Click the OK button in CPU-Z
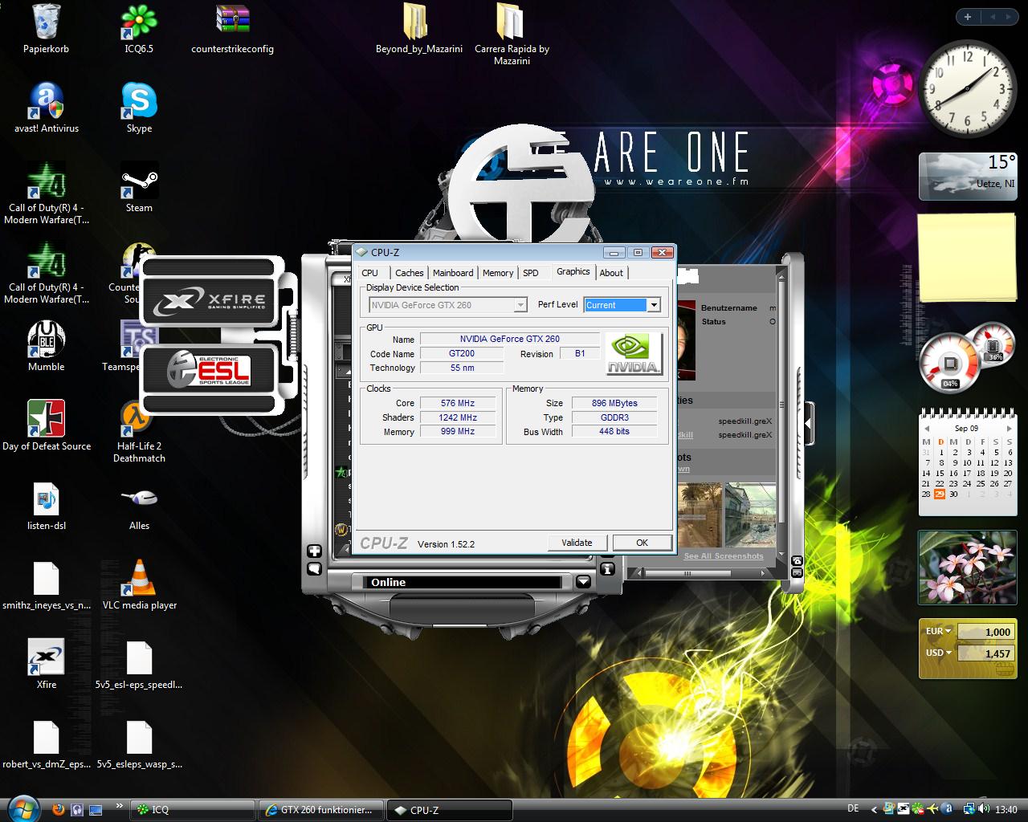 (x=642, y=543)
